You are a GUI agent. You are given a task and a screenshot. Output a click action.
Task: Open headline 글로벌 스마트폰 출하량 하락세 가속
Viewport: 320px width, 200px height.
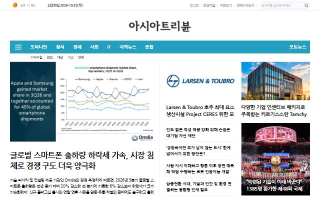pos(82,160)
